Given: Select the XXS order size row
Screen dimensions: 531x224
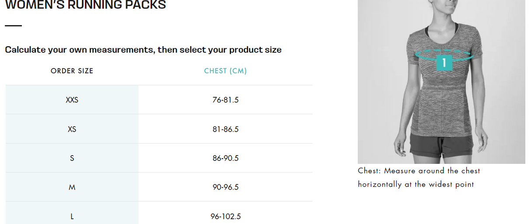Looking at the screenshot, I should click(72, 100).
